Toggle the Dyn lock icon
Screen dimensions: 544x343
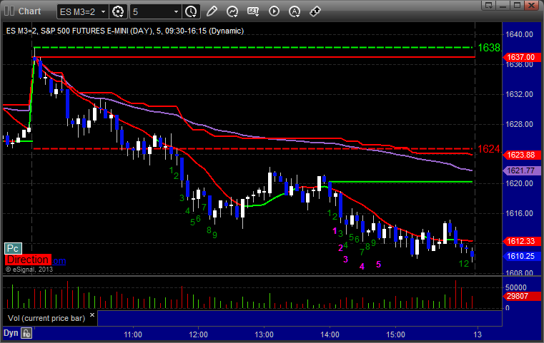click(26, 333)
